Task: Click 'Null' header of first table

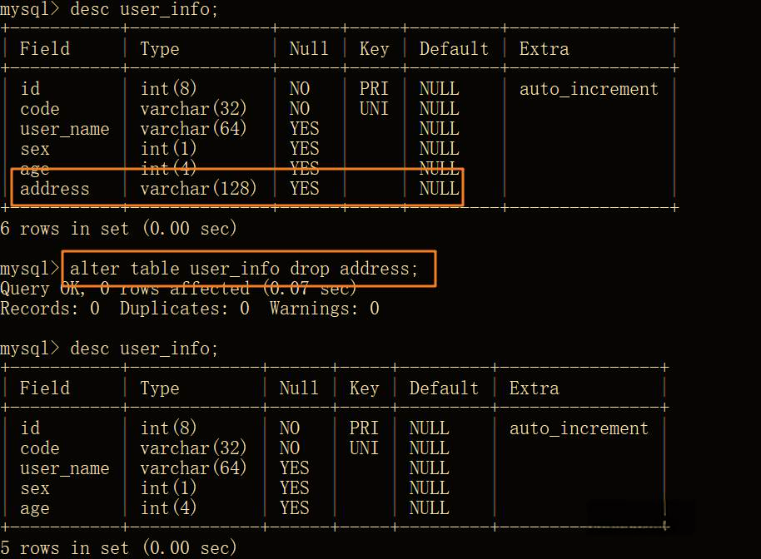Action: click(309, 49)
